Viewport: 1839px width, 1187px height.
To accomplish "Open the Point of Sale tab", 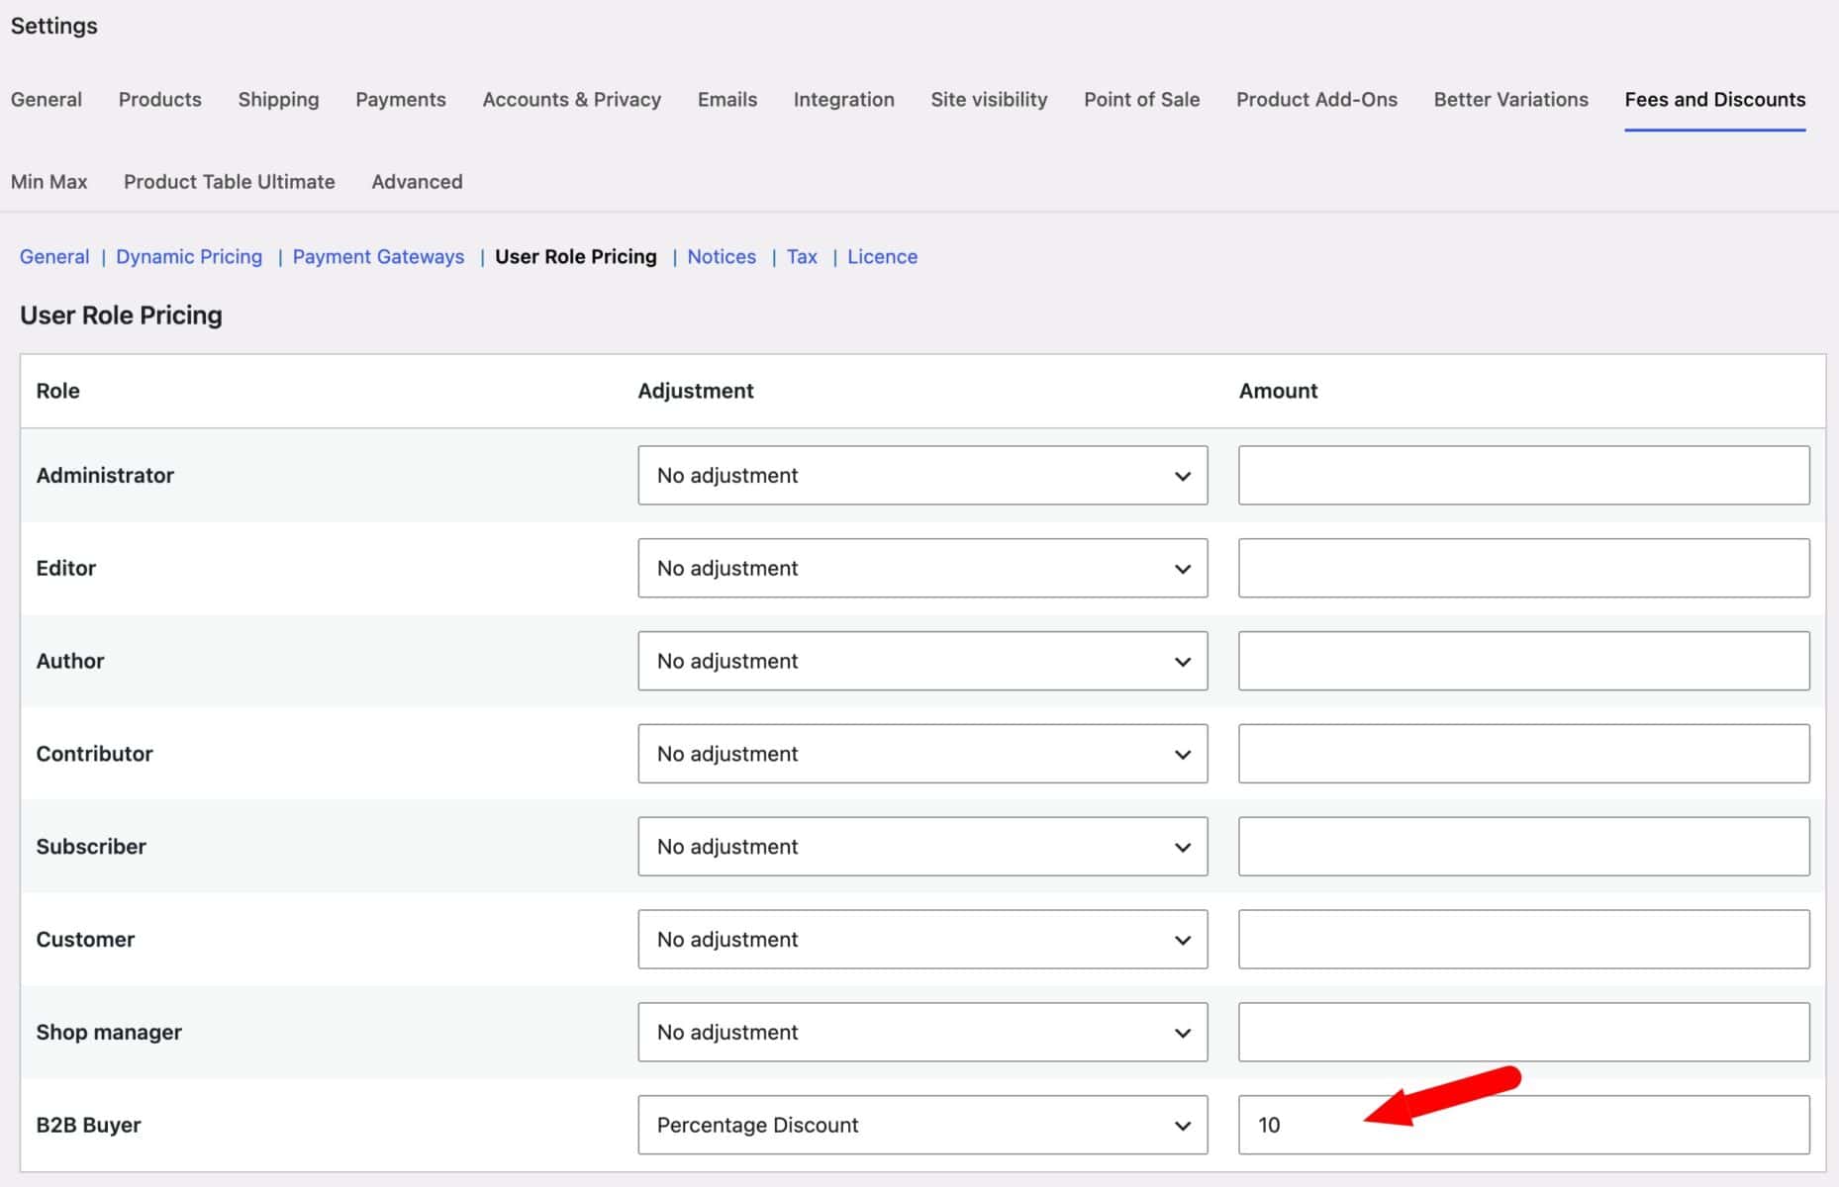I will (1141, 100).
